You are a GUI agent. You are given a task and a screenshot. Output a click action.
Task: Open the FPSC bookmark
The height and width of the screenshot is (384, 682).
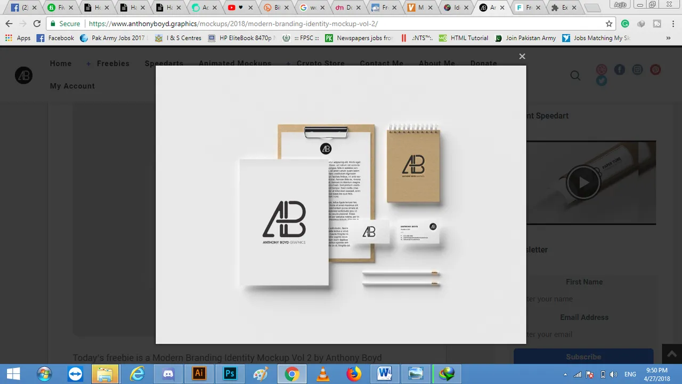pos(301,38)
